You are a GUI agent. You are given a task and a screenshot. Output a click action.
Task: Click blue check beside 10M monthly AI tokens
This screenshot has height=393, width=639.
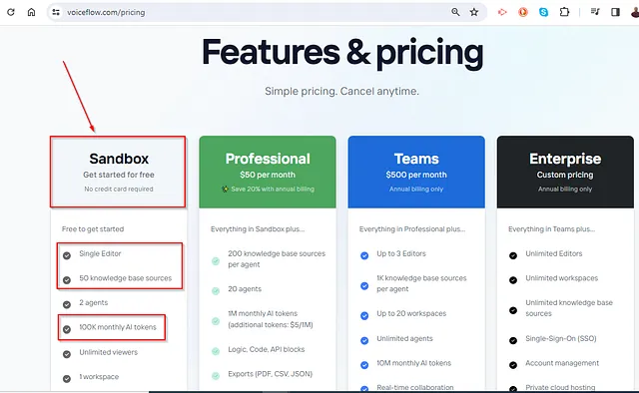point(364,365)
